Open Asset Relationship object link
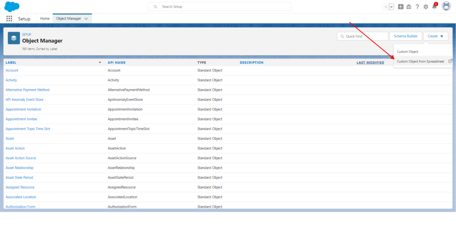This screenshot has width=456, height=235. point(20,168)
